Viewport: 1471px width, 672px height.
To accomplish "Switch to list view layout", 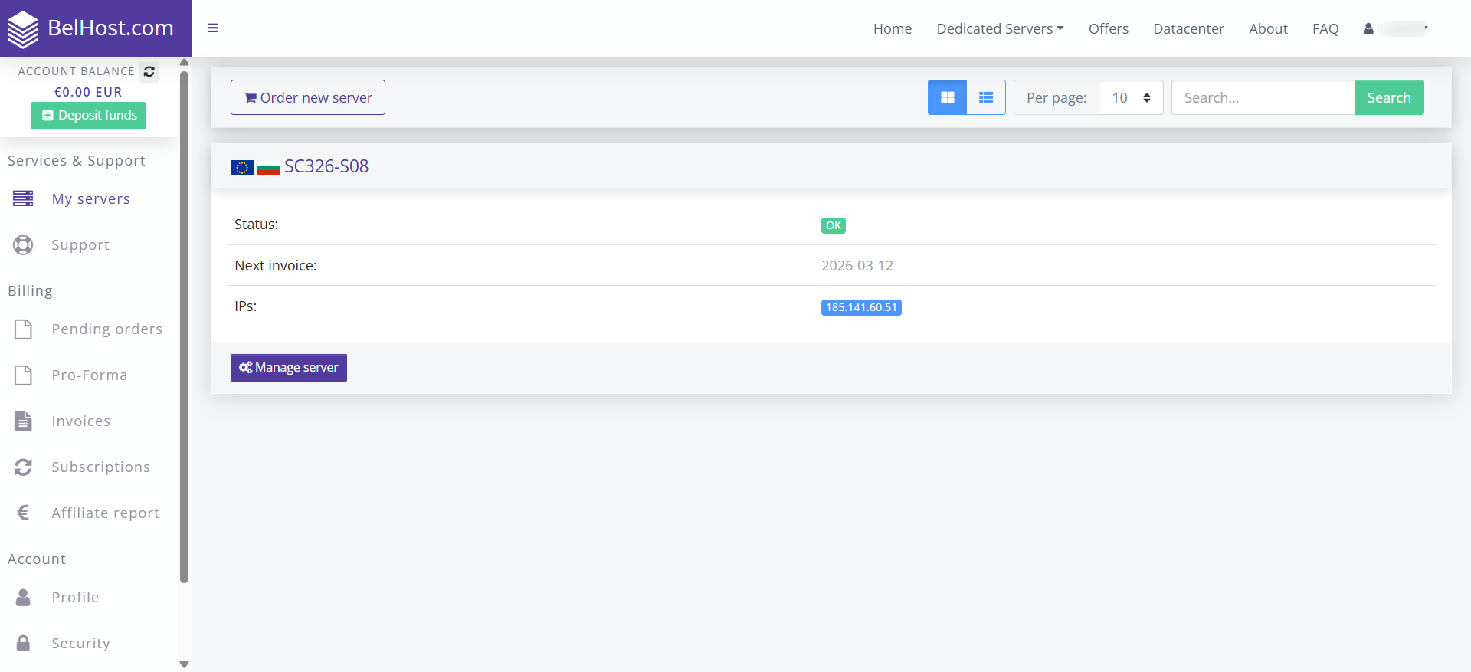I will pyautogui.click(x=986, y=97).
